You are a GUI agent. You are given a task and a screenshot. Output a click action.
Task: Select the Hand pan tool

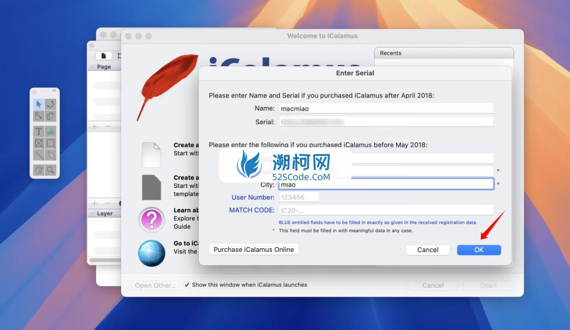click(x=39, y=170)
